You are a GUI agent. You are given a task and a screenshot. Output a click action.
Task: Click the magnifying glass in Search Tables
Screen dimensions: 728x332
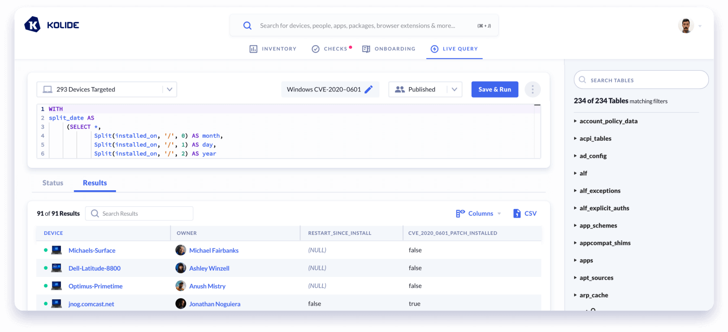click(x=582, y=79)
